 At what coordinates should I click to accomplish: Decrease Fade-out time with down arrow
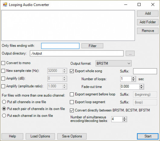(141, 88)
